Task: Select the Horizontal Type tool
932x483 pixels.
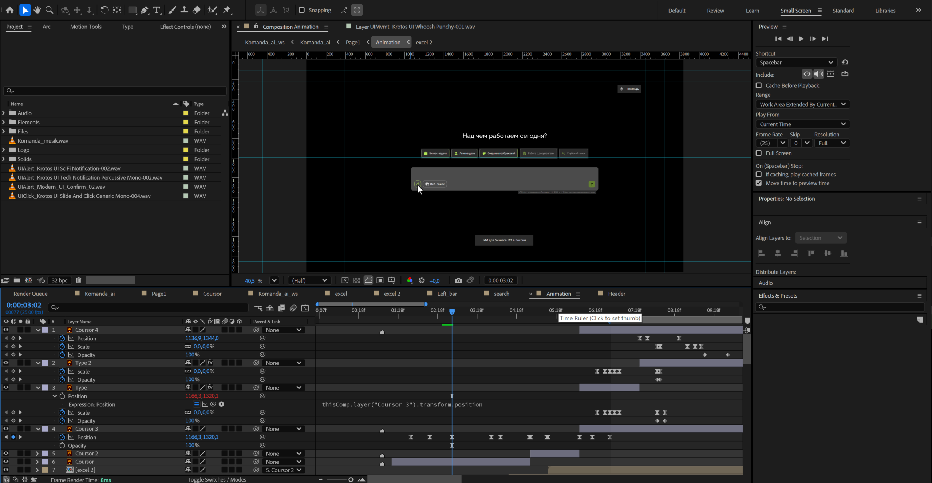Action: [157, 10]
